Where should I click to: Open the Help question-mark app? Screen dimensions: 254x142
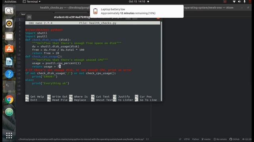pos(9,74)
